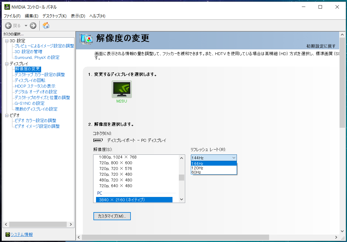Choose 144Hz in the refresh rate list
The image size is (347, 242).
[x=214, y=164]
